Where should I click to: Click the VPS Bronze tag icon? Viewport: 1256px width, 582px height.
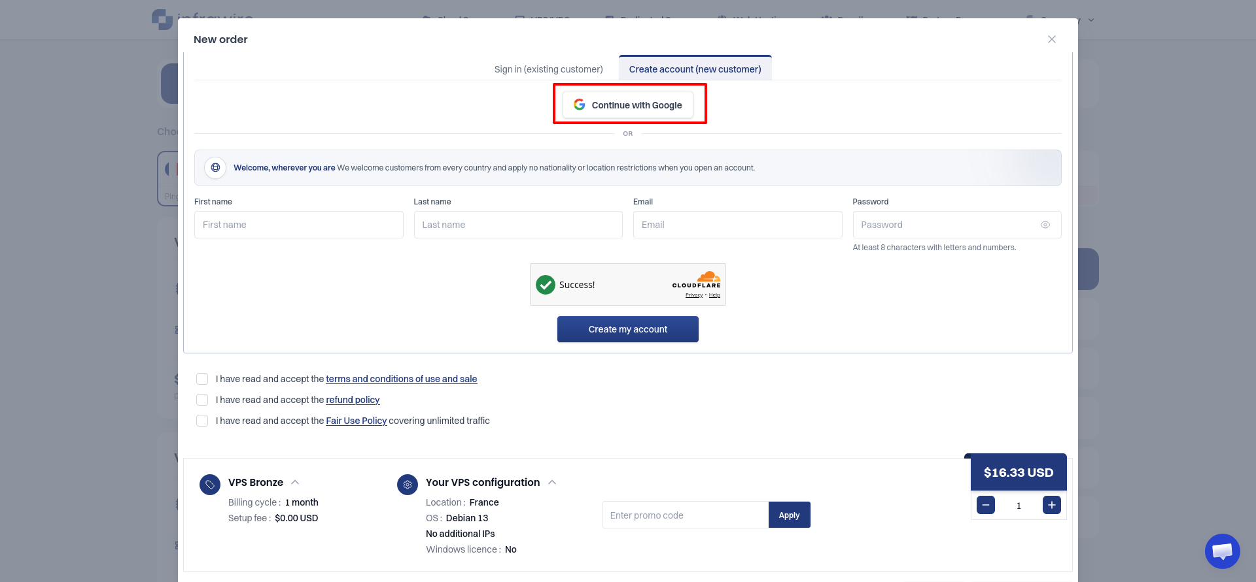click(210, 485)
